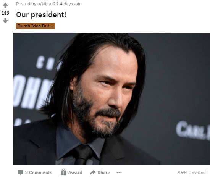Click the '96% Upvoted' label
210x184 pixels.
point(192,173)
